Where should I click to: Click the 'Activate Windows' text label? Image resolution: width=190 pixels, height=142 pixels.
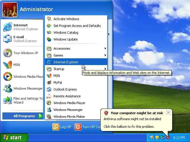(x=66, y=19)
